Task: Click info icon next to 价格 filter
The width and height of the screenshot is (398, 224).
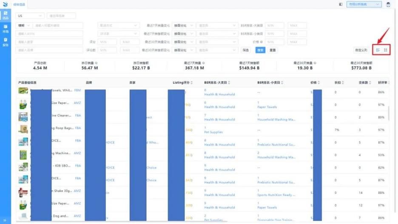Action: [x=261, y=42]
